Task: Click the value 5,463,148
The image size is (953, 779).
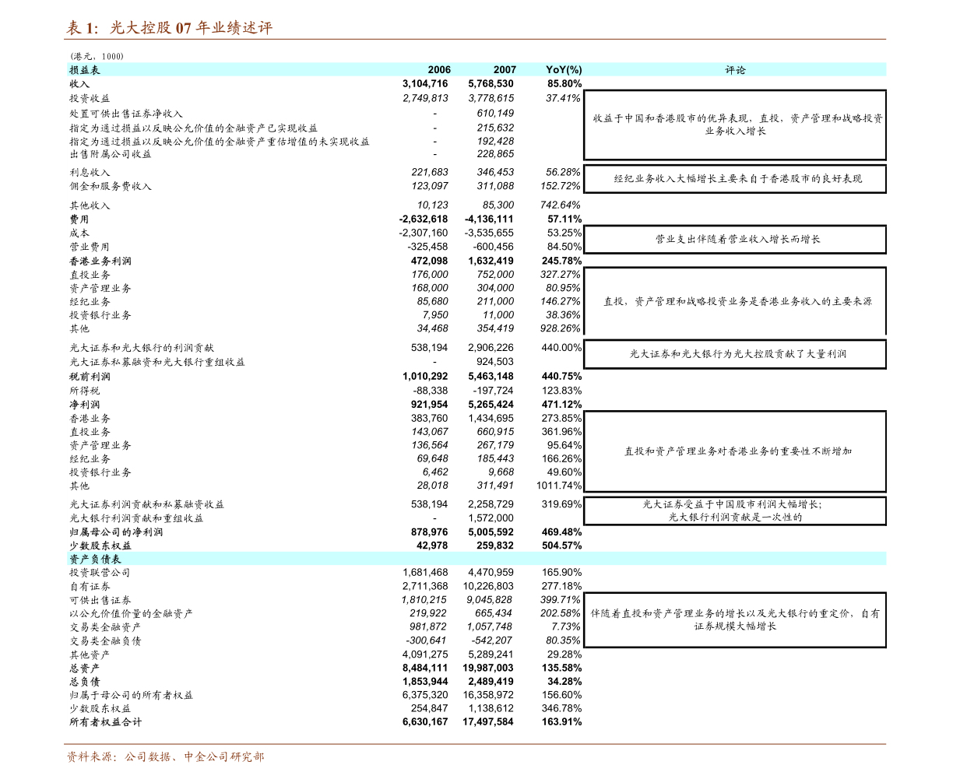Action: 491,377
